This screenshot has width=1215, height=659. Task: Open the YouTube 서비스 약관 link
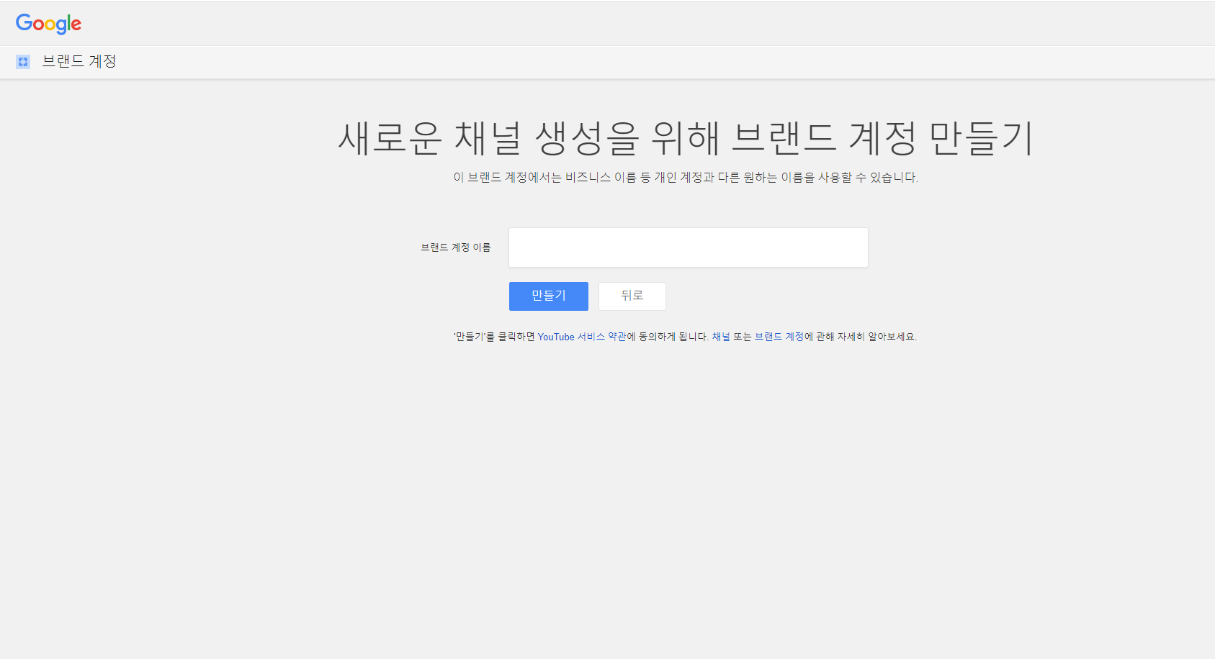point(582,337)
